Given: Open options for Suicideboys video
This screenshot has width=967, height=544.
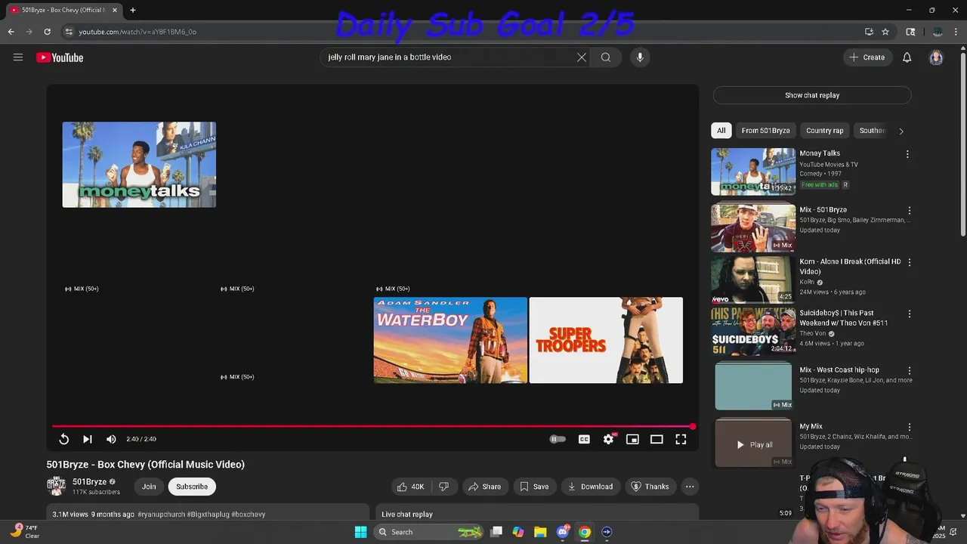Looking at the screenshot, I should [x=909, y=314].
